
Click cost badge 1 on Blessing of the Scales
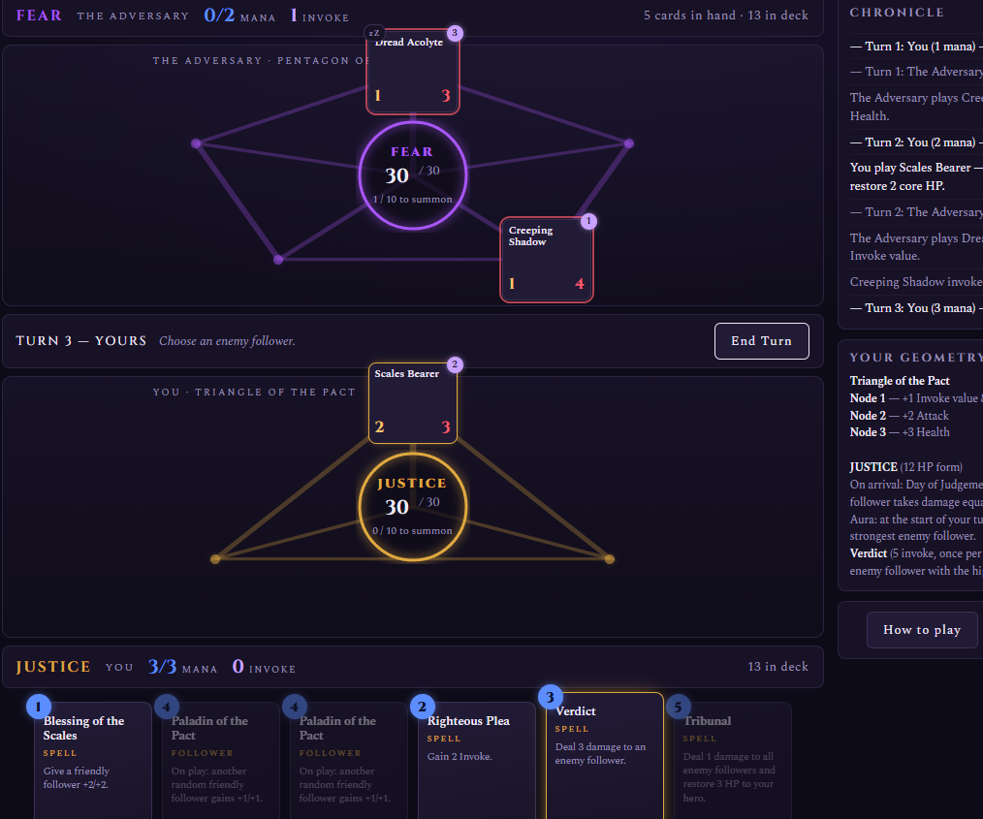[38, 707]
